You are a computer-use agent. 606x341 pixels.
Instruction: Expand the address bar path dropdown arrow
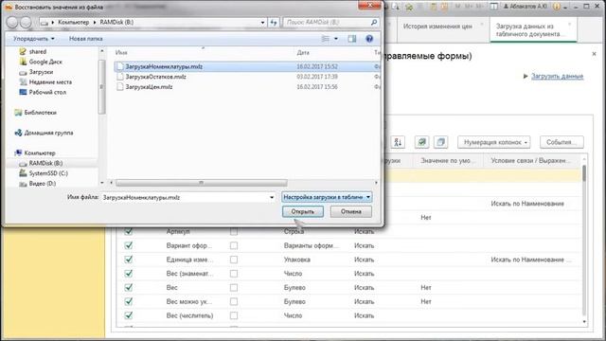click(x=263, y=23)
